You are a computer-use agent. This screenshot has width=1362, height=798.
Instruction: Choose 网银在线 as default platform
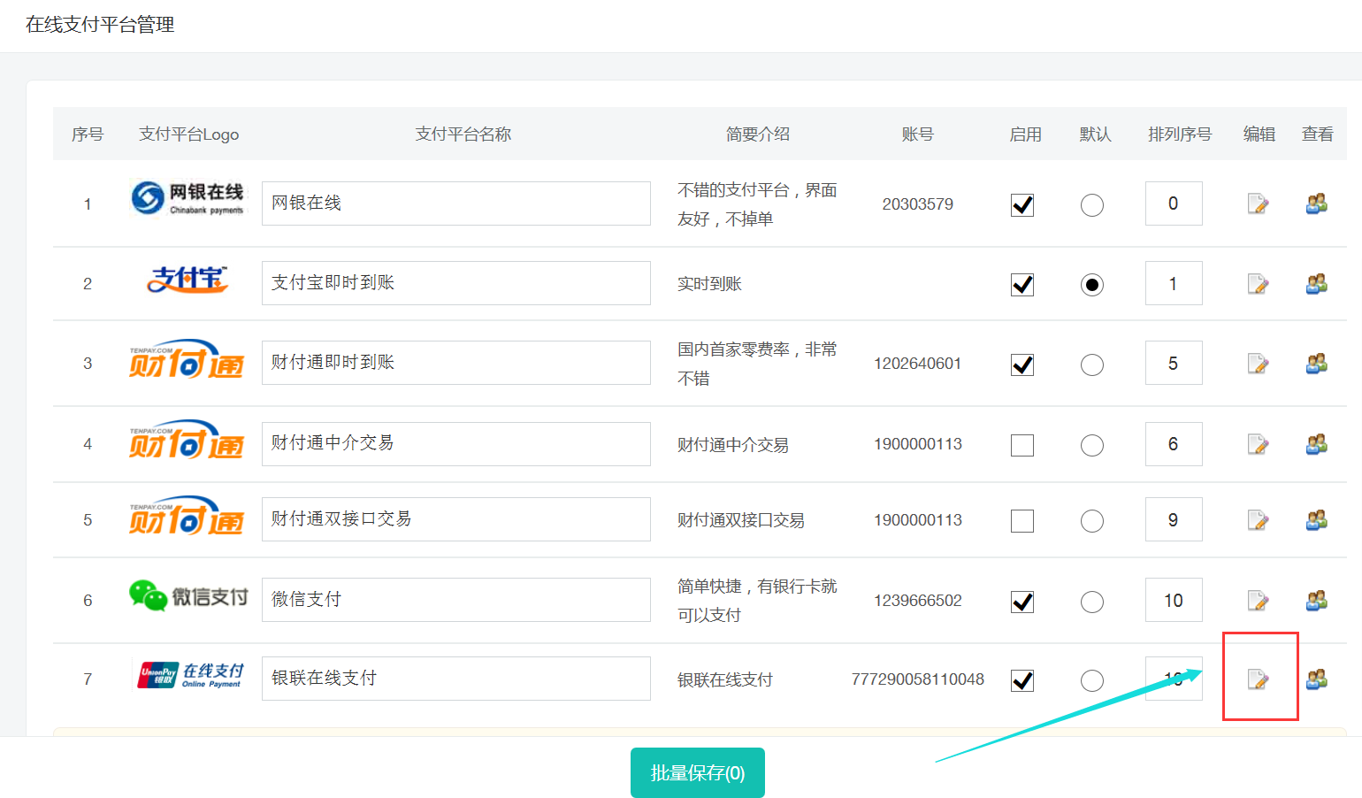click(x=1092, y=205)
